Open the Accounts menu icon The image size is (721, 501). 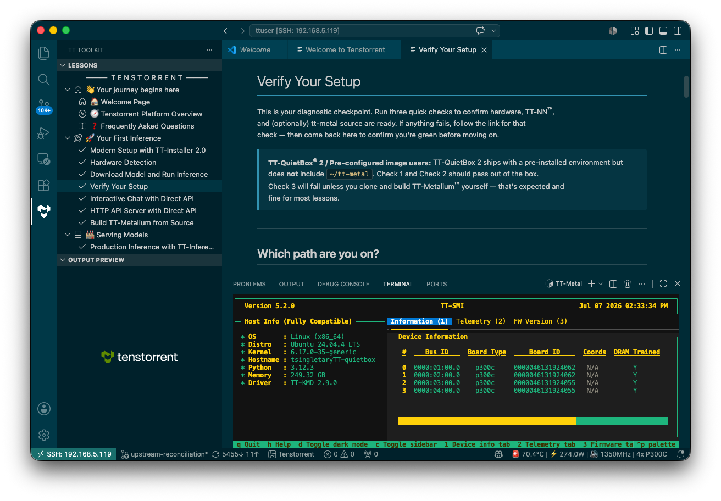[x=44, y=409]
